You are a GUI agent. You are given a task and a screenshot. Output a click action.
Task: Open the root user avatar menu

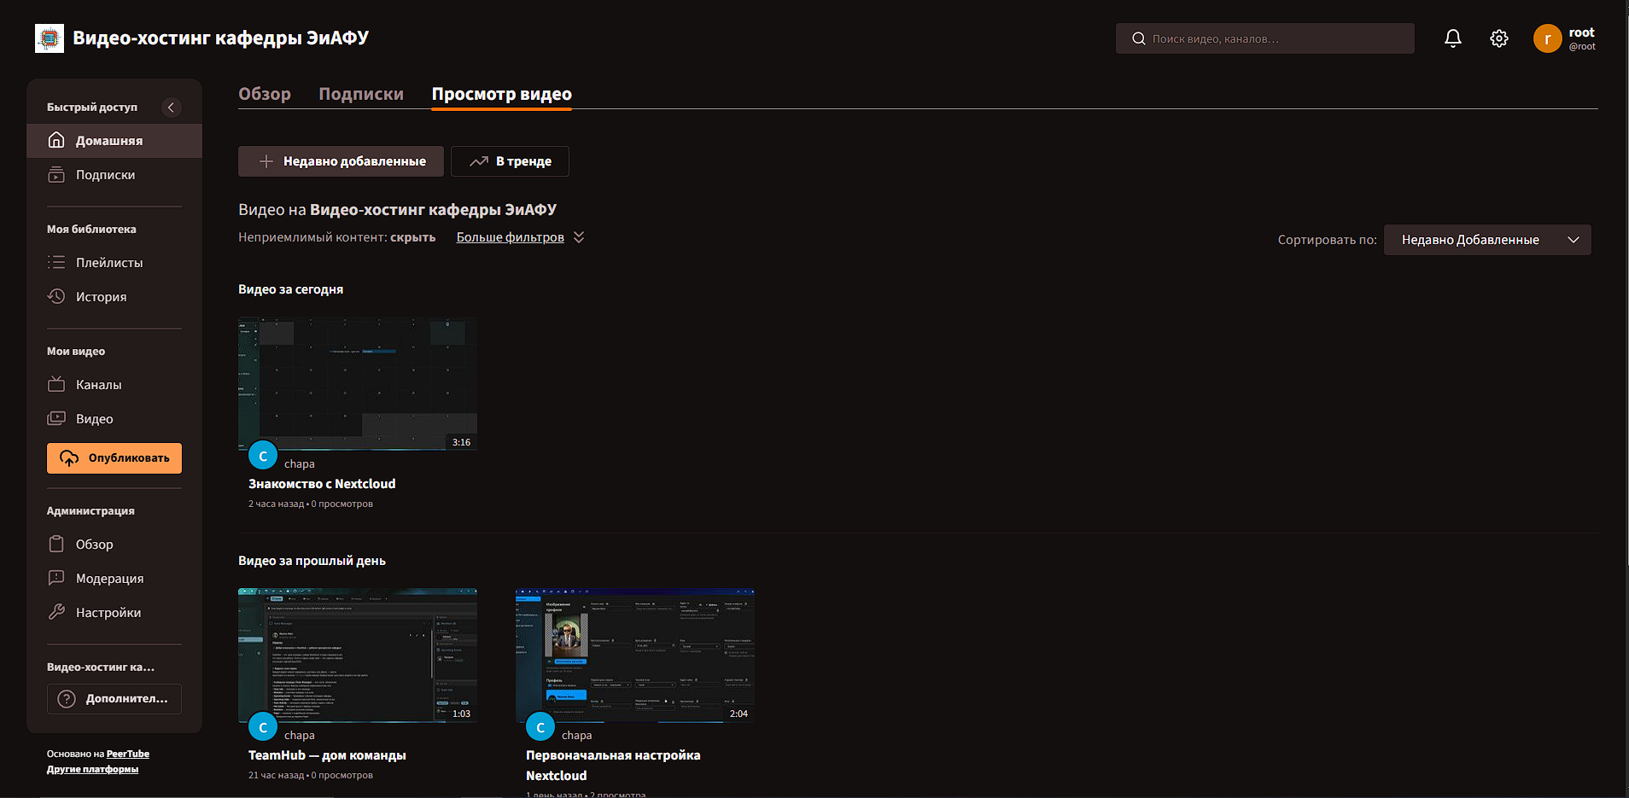tap(1548, 38)
